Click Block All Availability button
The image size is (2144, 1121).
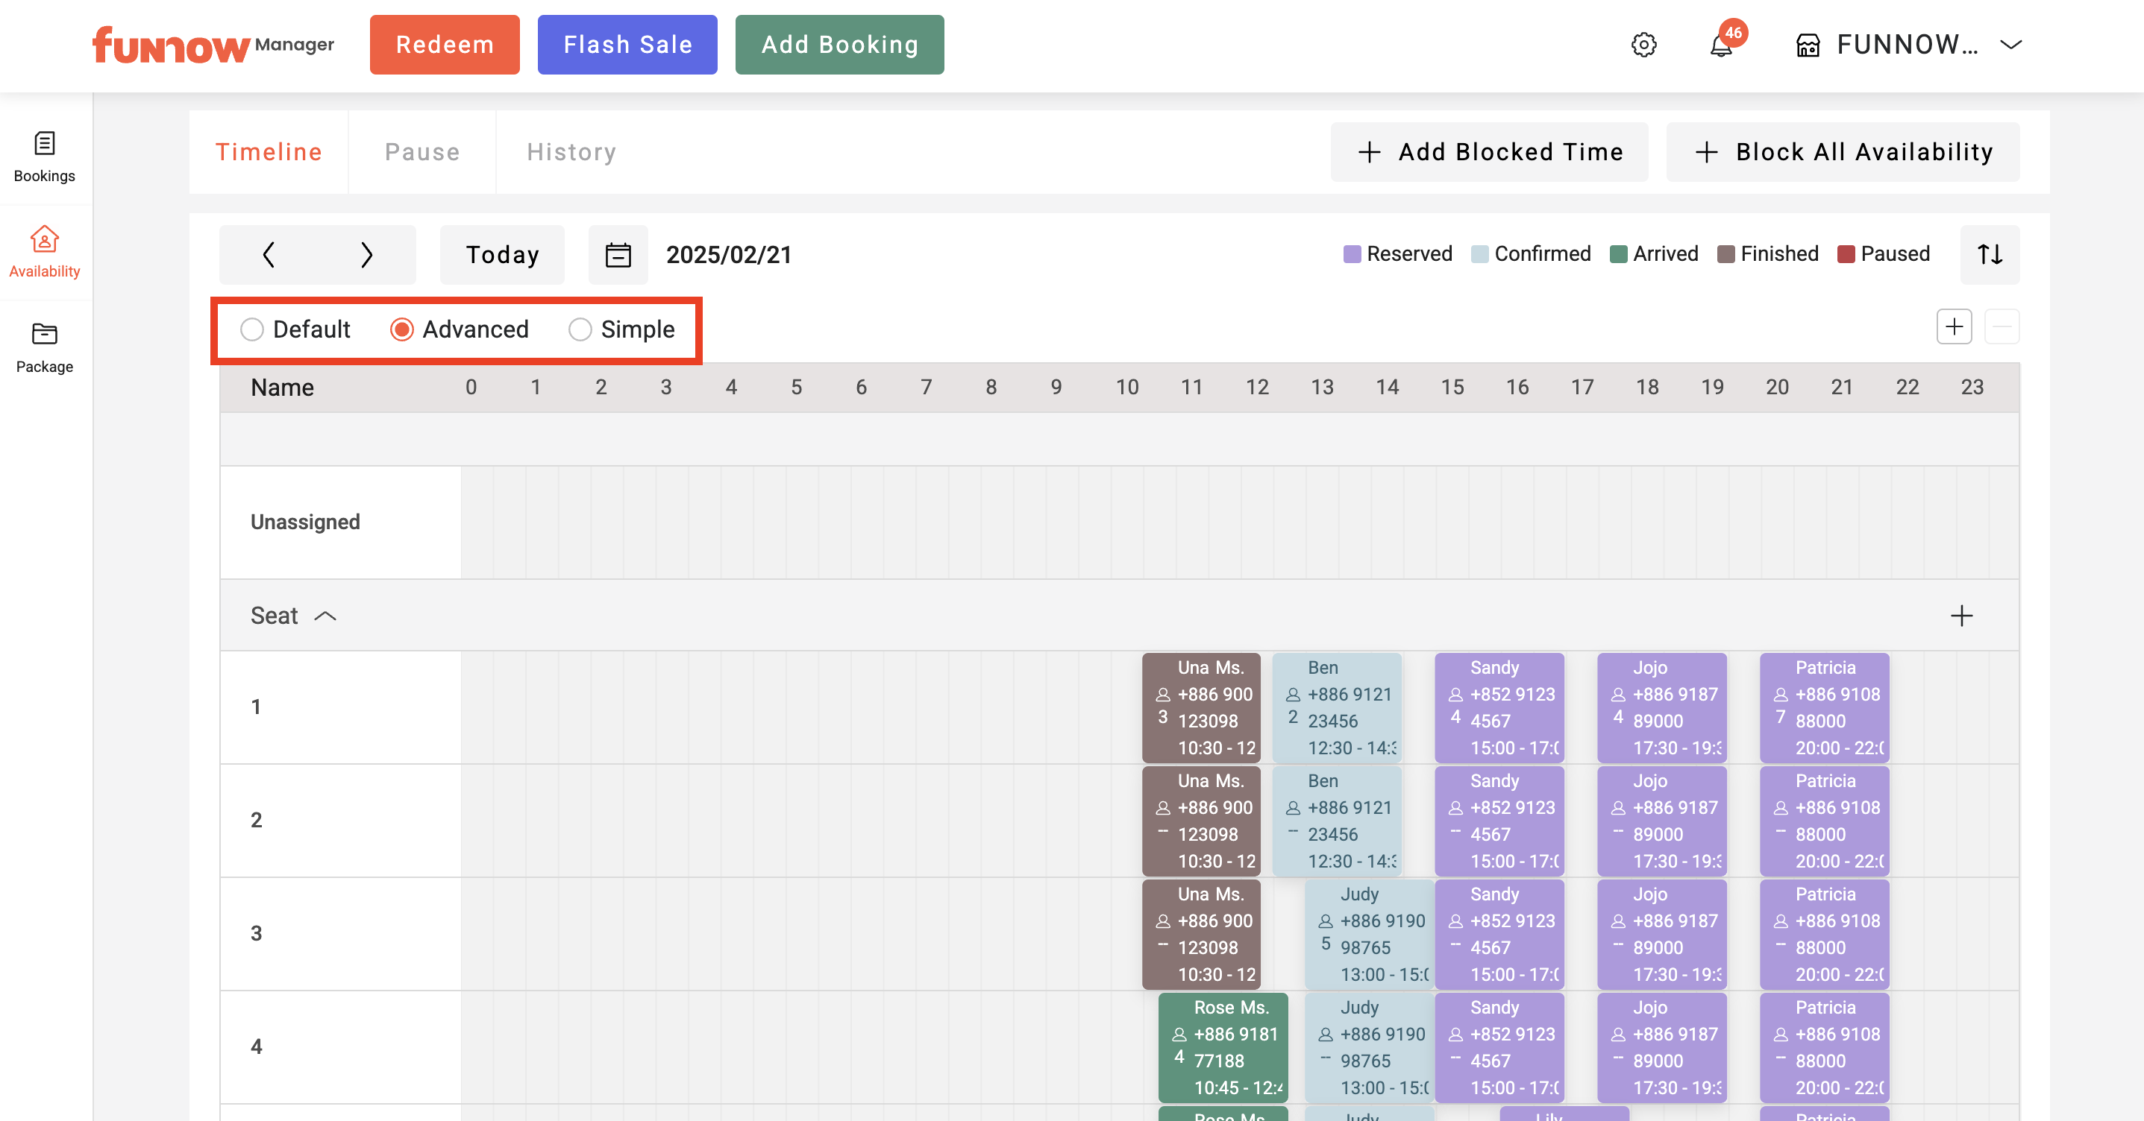pyautogui.click(x=1843, y=152)
